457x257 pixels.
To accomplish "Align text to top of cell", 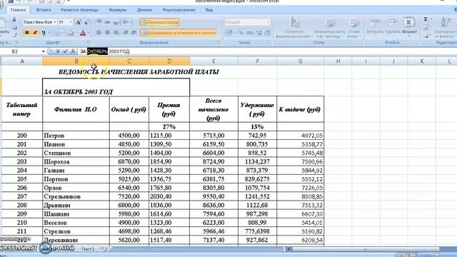I will pyautogui.click(x=99, y=22).
